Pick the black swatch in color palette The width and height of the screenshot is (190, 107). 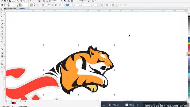click(189, 16)
